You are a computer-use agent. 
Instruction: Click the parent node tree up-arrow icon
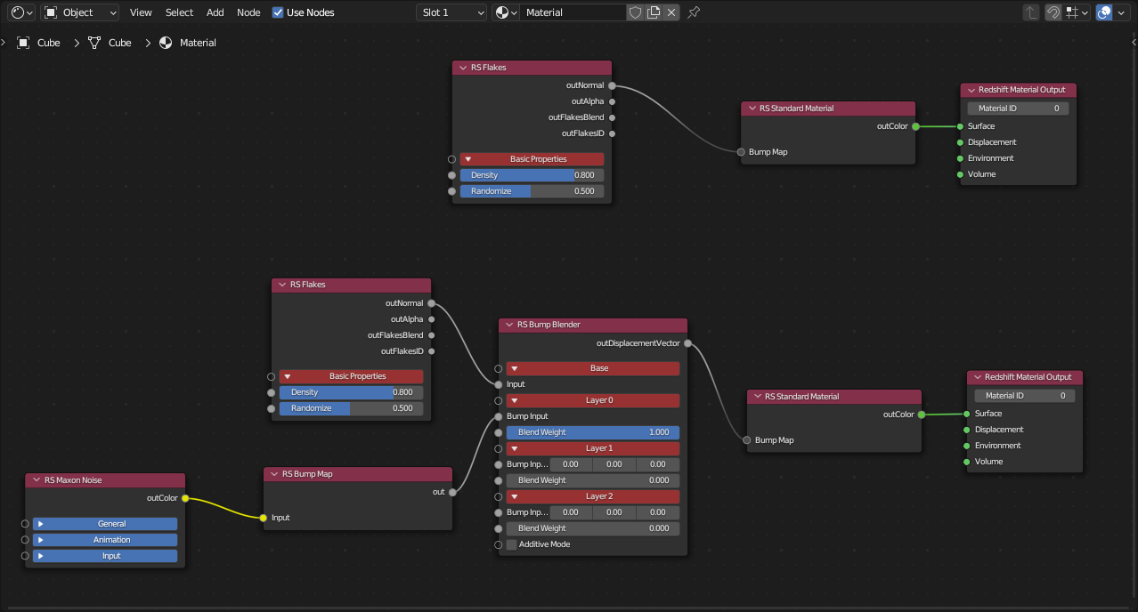coord(1031,12)
